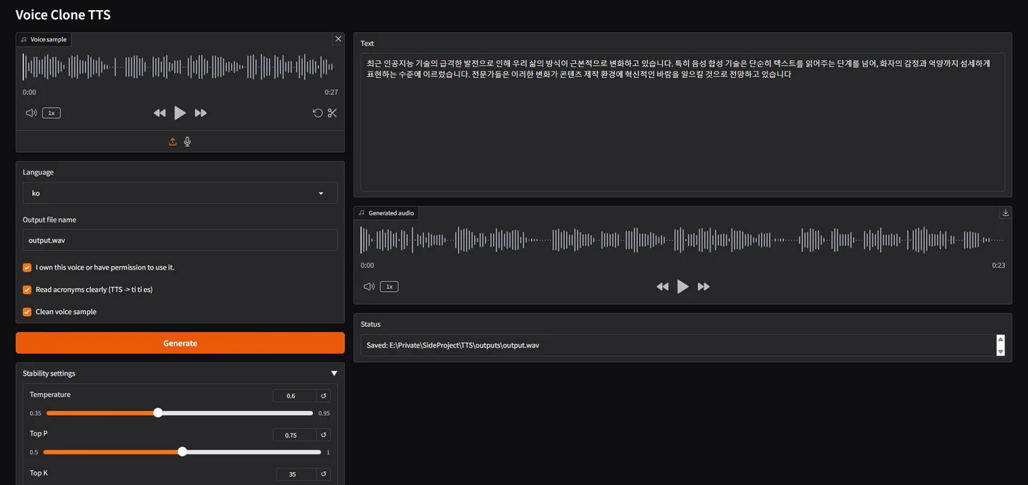Reset the Temperature value

click(x=324, y=396)
